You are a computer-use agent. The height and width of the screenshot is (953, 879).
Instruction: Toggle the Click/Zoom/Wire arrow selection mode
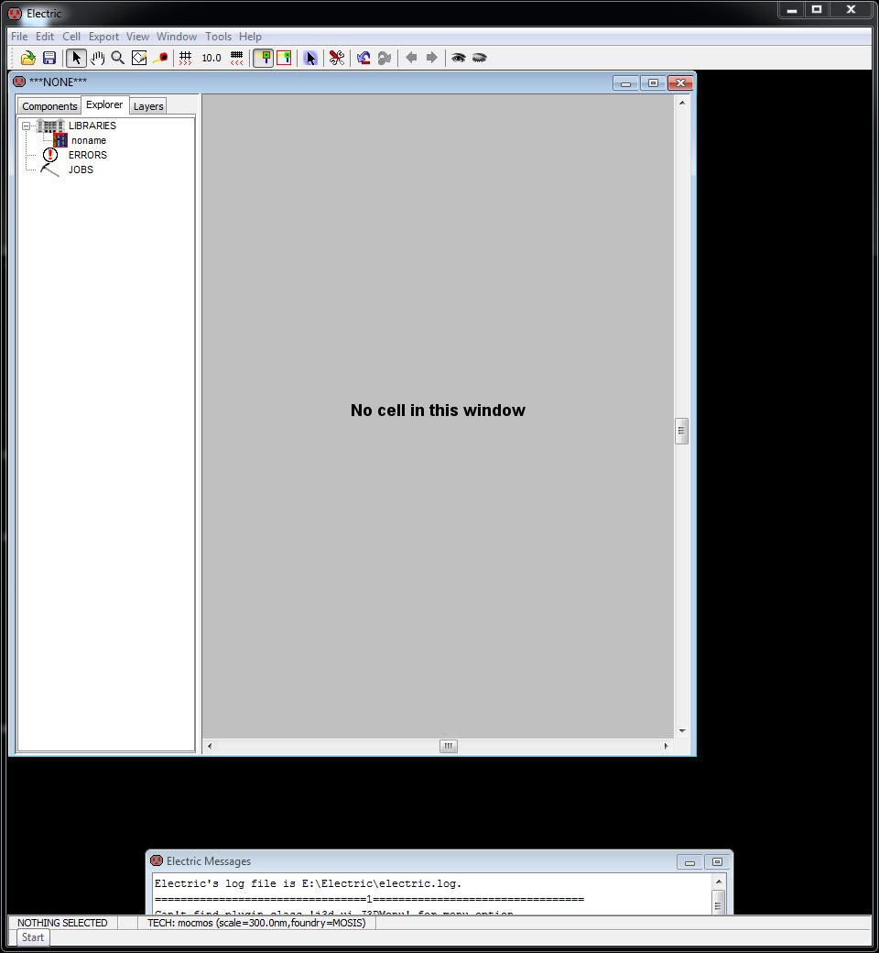[77, 58]
